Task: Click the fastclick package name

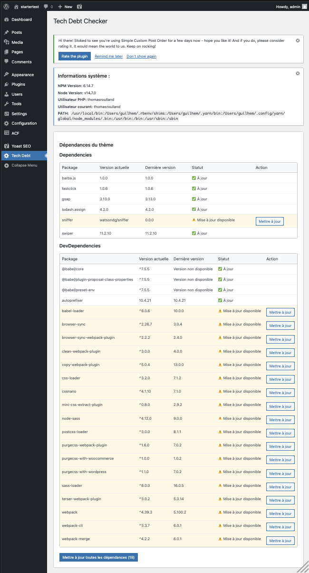Action: pos(69,188)
